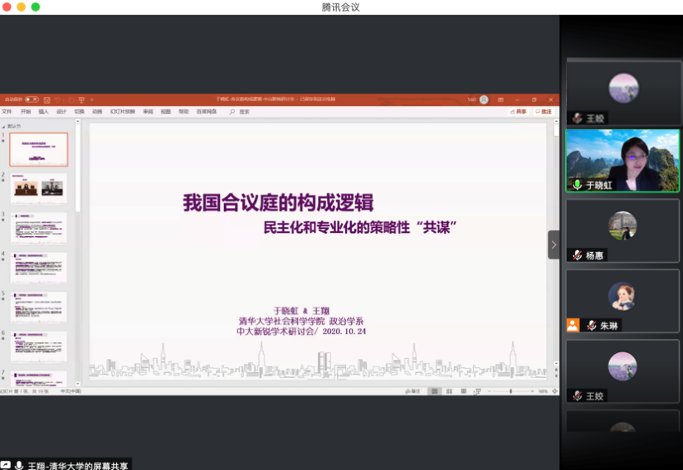
Task: Open the 百度网盘 ribbon tab
Action: [x=207, y=111]
